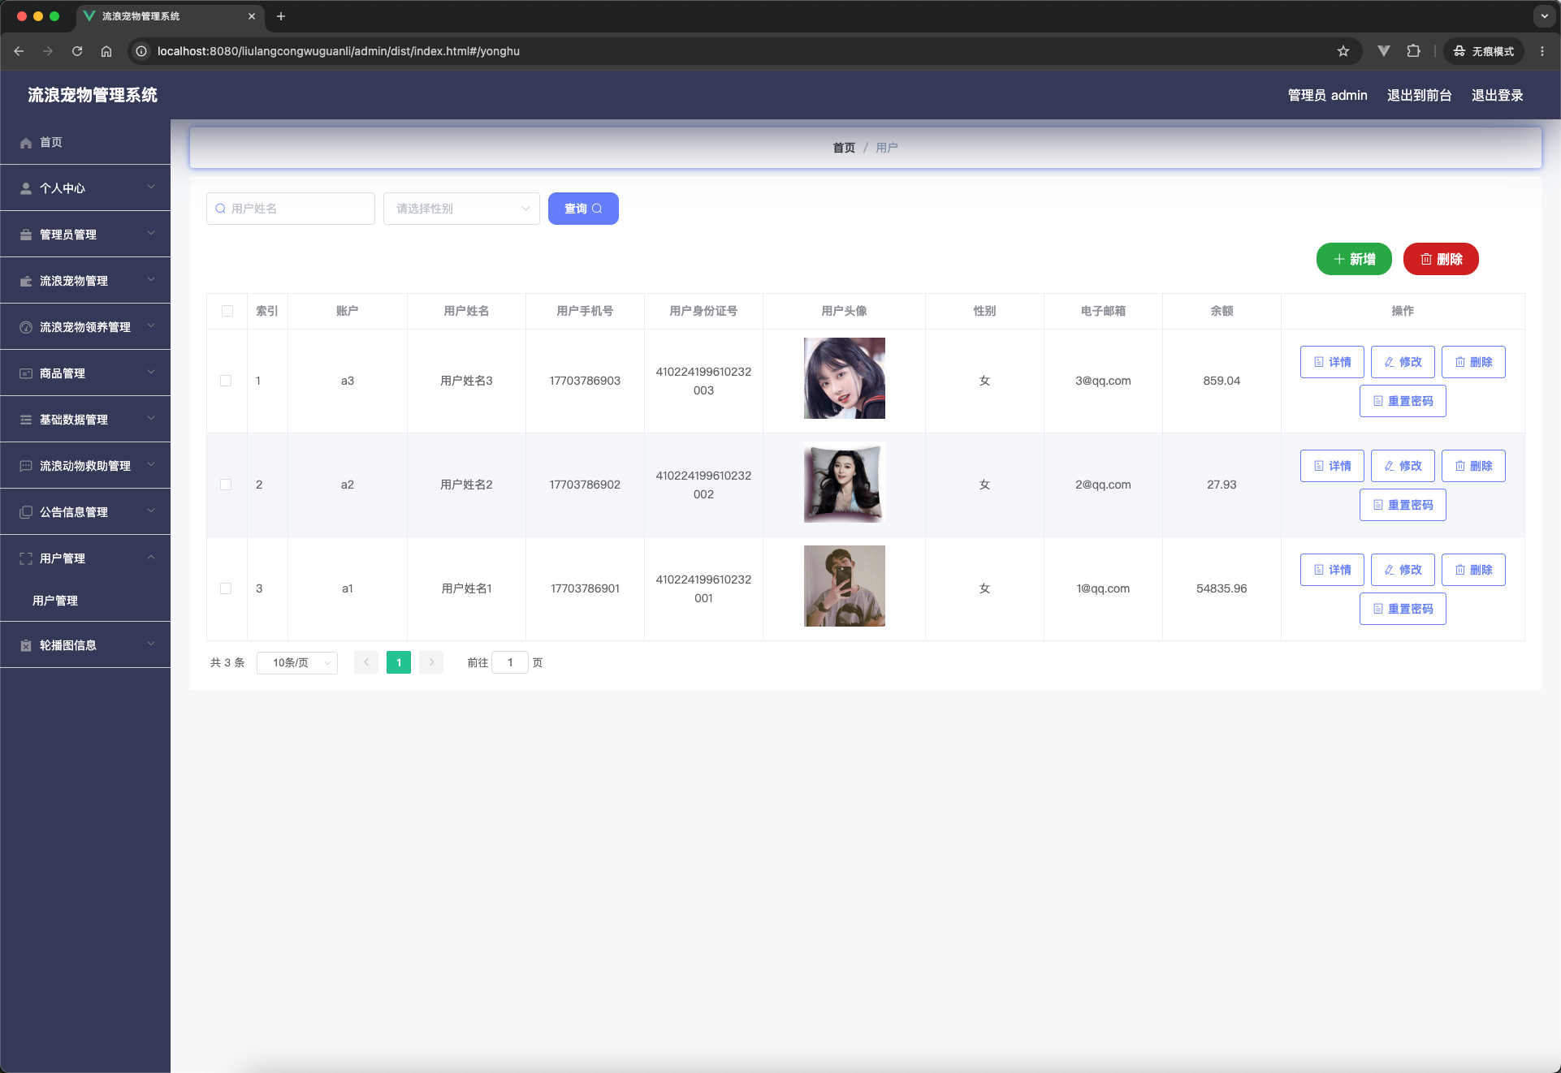Check the checkbox for row a3
This screenshot has height=1073, width=1561.
(226, 381)
